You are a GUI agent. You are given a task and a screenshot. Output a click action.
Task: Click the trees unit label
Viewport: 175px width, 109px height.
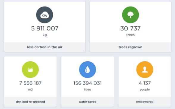pyautogui.click(x=130, y=35)
